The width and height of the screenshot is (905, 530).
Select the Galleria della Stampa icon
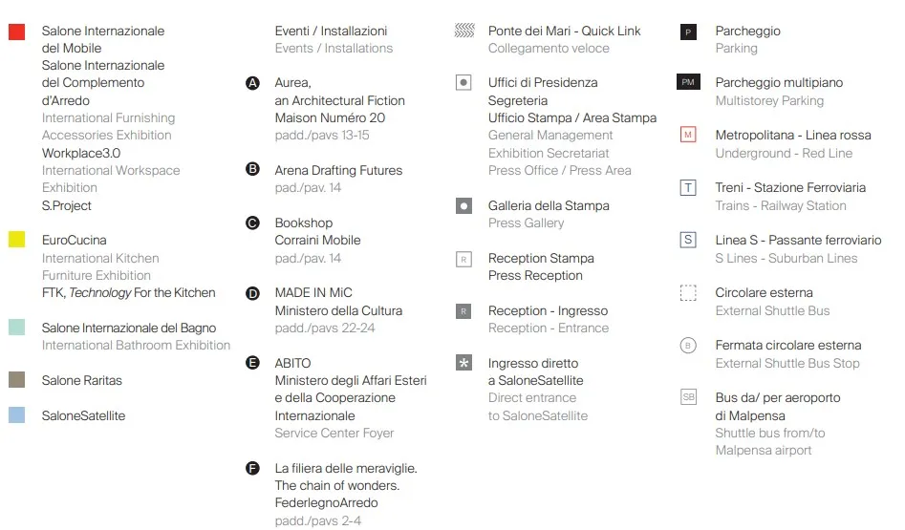pyautogui.click(x=464, y=206)
